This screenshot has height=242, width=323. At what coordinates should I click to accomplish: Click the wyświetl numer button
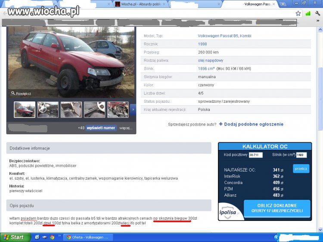click(x=101, y=128)
